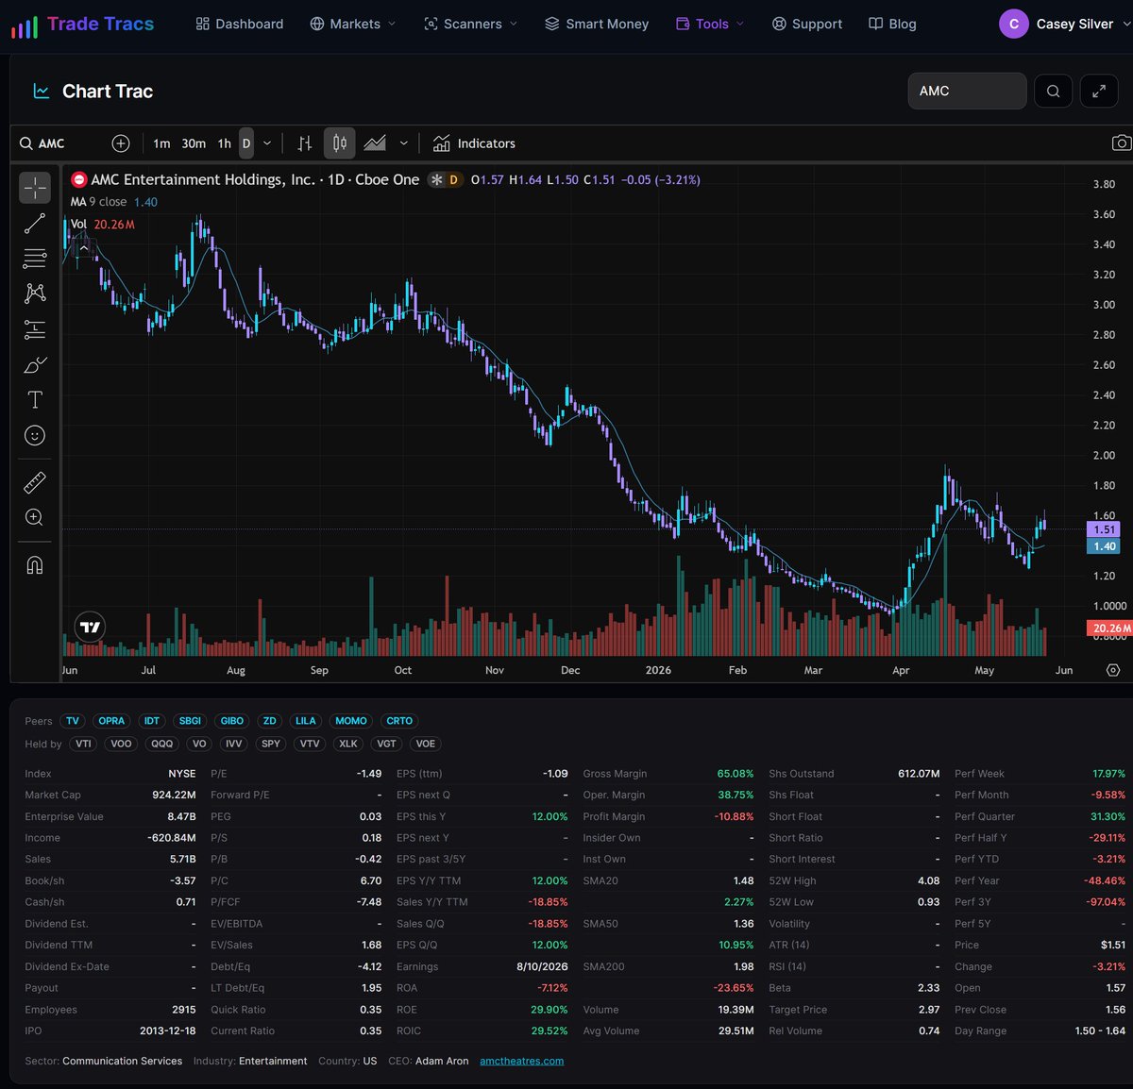Select the crosshair cursor tool
The image size is (1133, 1089).
[35, 188]
